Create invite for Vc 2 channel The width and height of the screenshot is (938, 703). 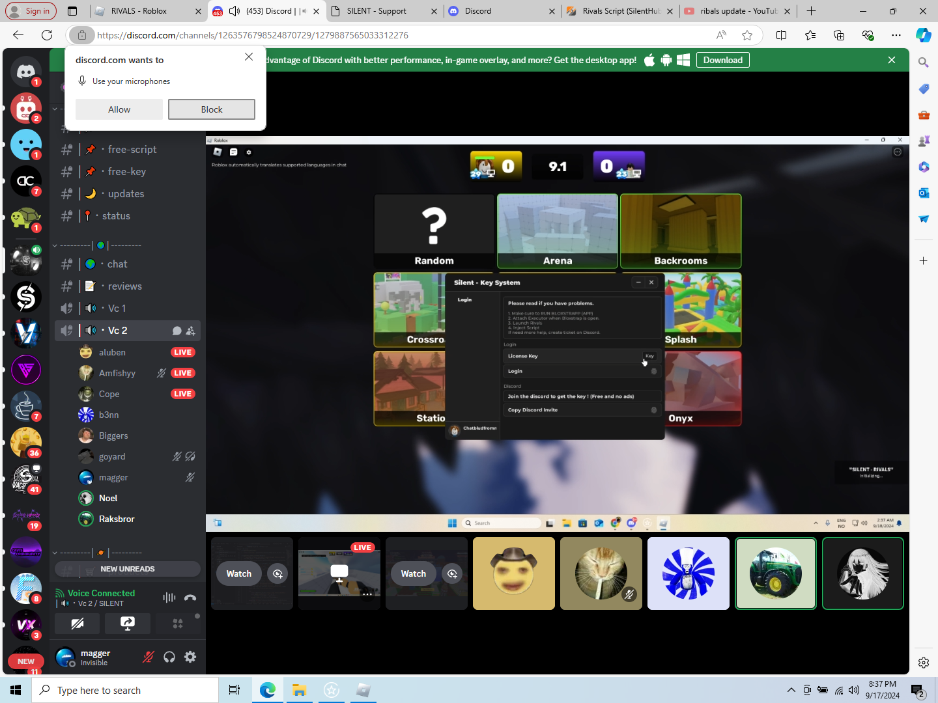tap(190, 331)
